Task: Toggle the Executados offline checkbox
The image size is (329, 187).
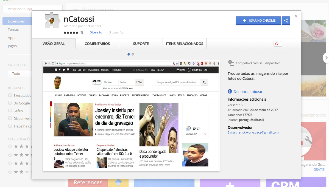Action: coord(10,95)
